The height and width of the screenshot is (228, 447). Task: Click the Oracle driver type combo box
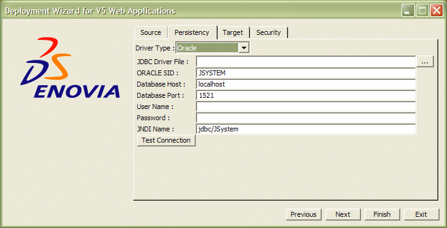[213, 48]
